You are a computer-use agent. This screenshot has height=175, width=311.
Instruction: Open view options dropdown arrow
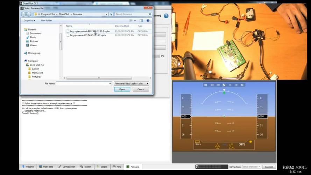click(135, 20)
